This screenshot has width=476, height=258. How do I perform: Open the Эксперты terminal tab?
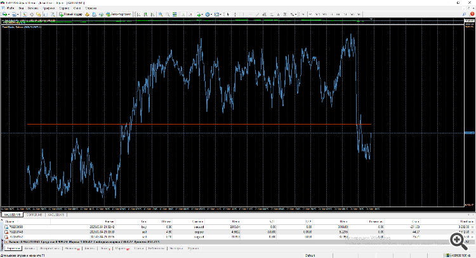pyautogui.click(x=176, y=248)
